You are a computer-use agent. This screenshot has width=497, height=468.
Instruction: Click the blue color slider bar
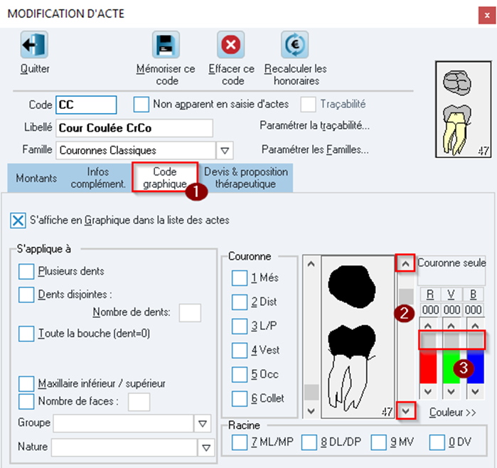tap(475, 366)
